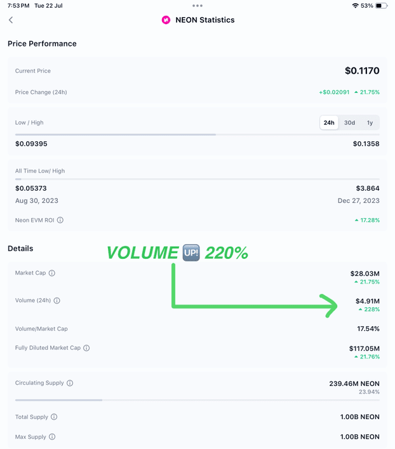This screenshot has width=395, height=449.
Task: Select the 24h range option
Action: pos(329,123)
